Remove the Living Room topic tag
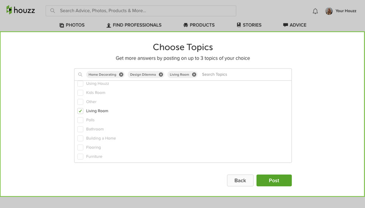Viewport: 365px width, 208px height. click(x=194, y=74)
